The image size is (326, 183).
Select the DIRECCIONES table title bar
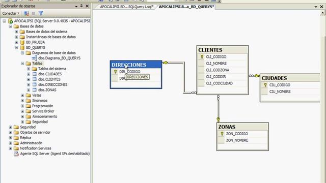pos(136,65)
